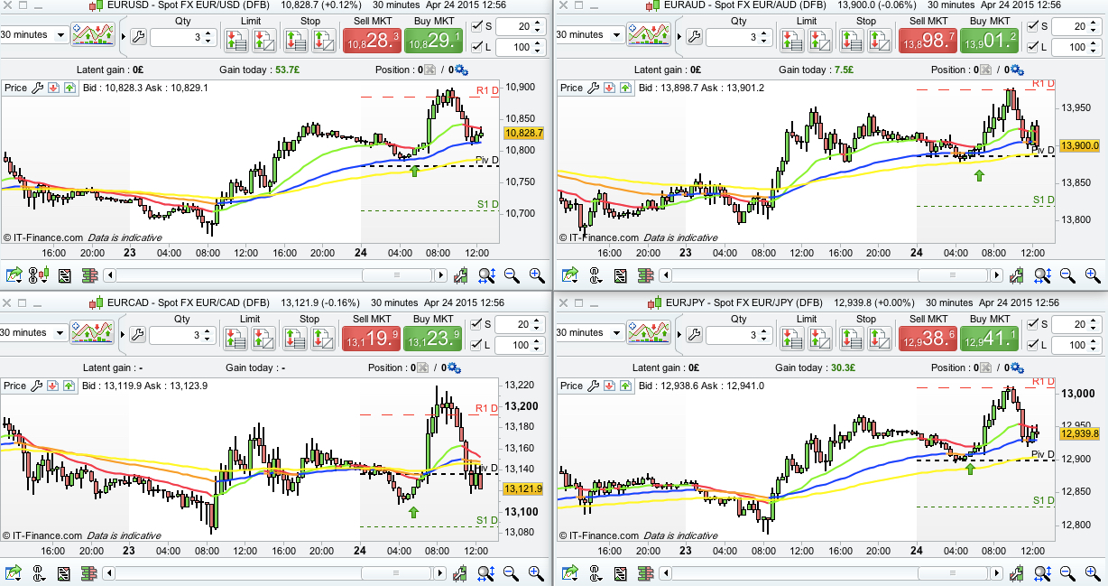This screenshot has height=586, width=1108.
Task: Open chart share/export icon in EURUSD chart
Action: pos(14,275)
